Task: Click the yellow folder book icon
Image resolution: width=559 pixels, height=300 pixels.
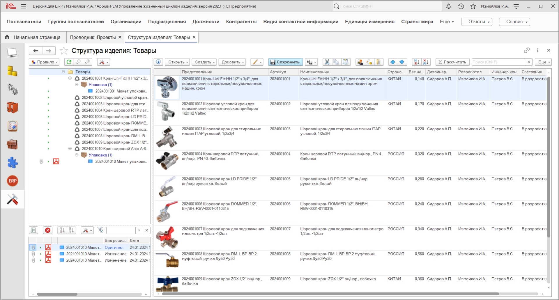Action: [x=378, y=62]
